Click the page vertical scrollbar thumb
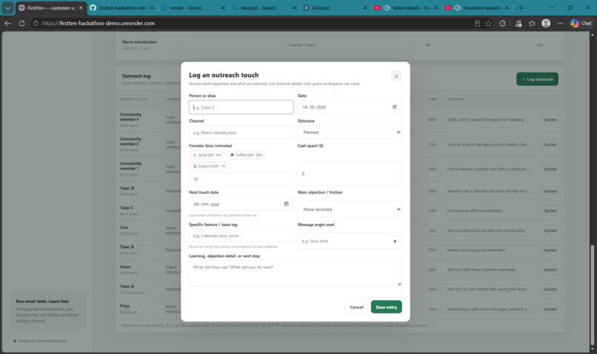Viewport: 597px width, 354px height. [x=592, y=294]
